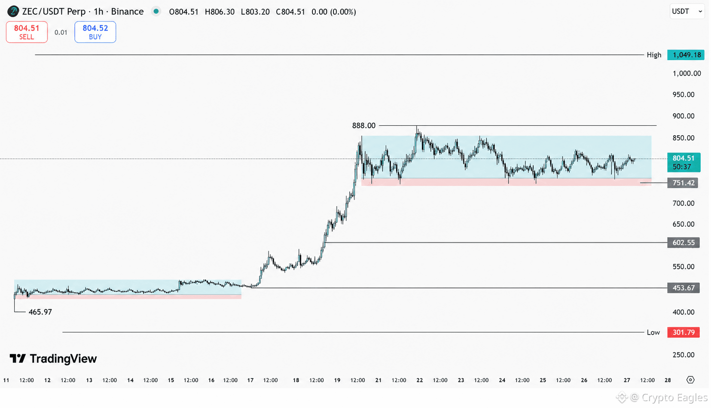This screenshot has height=408, width=711.
Task: Select the Low price tag 301.79
Action: pos(684,332)
